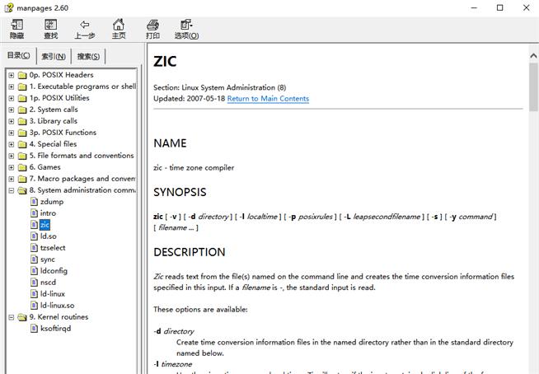Click the ZIC page title
The image size is (539, 374).
pos(165,62)
